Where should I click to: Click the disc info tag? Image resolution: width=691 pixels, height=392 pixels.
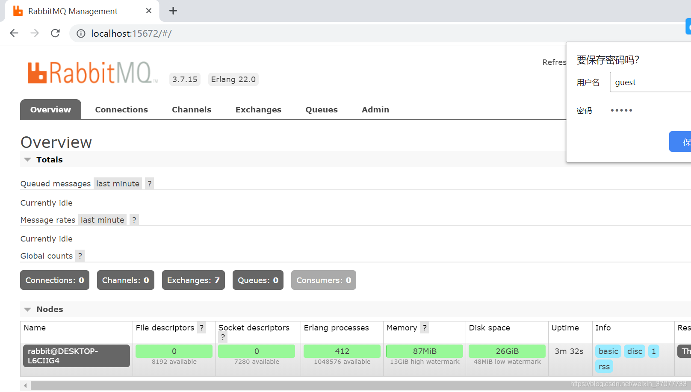coord(635,351)
